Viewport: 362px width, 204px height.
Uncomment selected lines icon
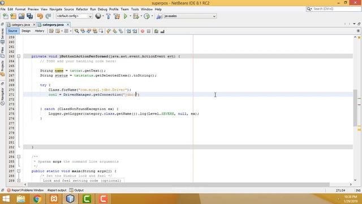click(x=162, y=31)
